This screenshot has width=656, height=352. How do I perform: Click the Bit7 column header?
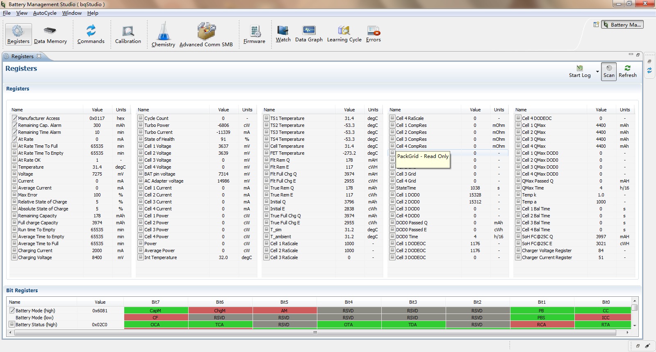tap(155, 302)
